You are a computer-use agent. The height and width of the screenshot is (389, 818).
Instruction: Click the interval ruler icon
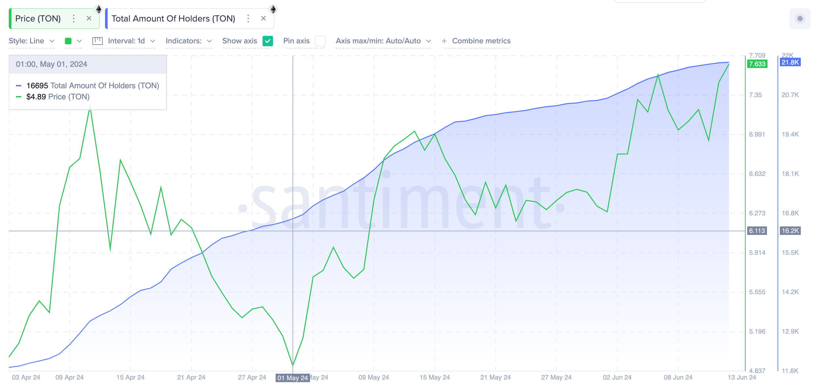pyautogui.click(x=98, y=41)
